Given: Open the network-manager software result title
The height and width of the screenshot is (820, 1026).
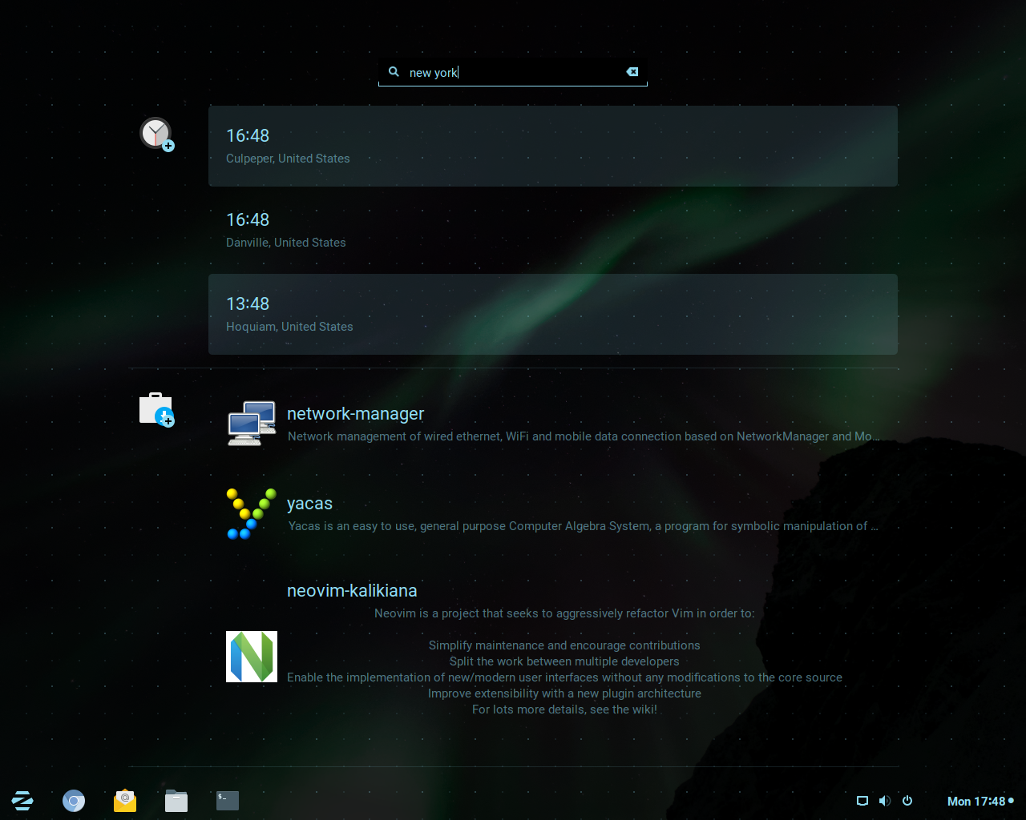Looking at the screenshot, I should [355, 414].
